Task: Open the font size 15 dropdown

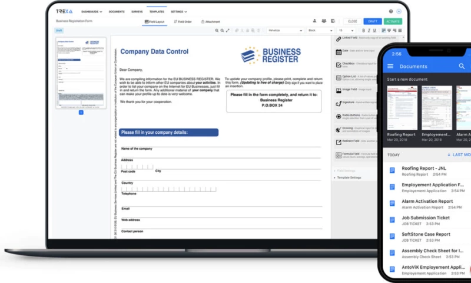Action: (x=346, y=31)
